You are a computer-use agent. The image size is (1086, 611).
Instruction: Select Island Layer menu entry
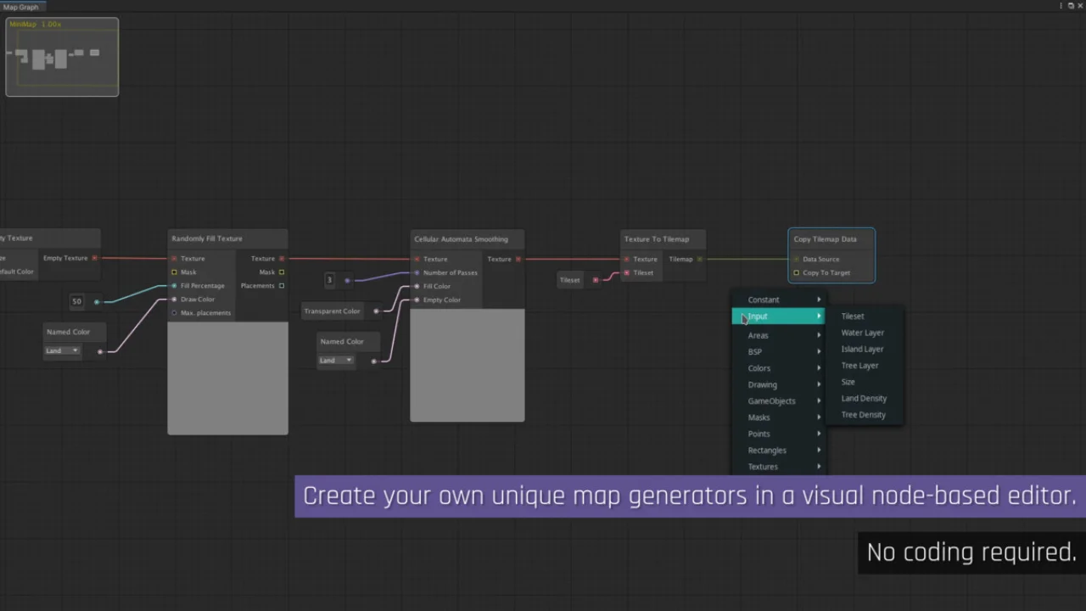click(862, 349)
